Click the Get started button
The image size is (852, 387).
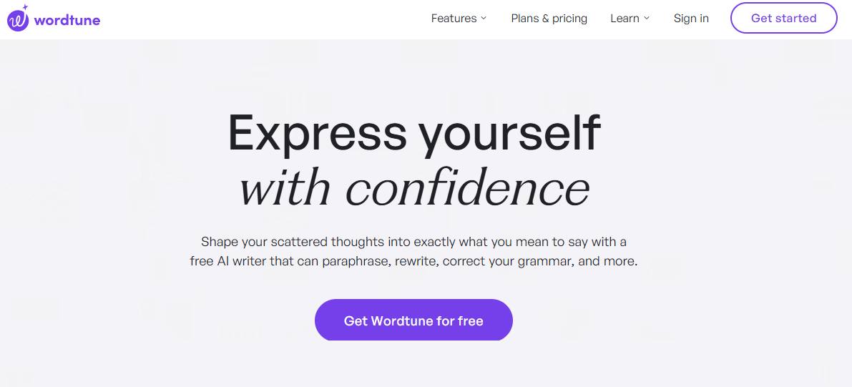tap(783, 18)
